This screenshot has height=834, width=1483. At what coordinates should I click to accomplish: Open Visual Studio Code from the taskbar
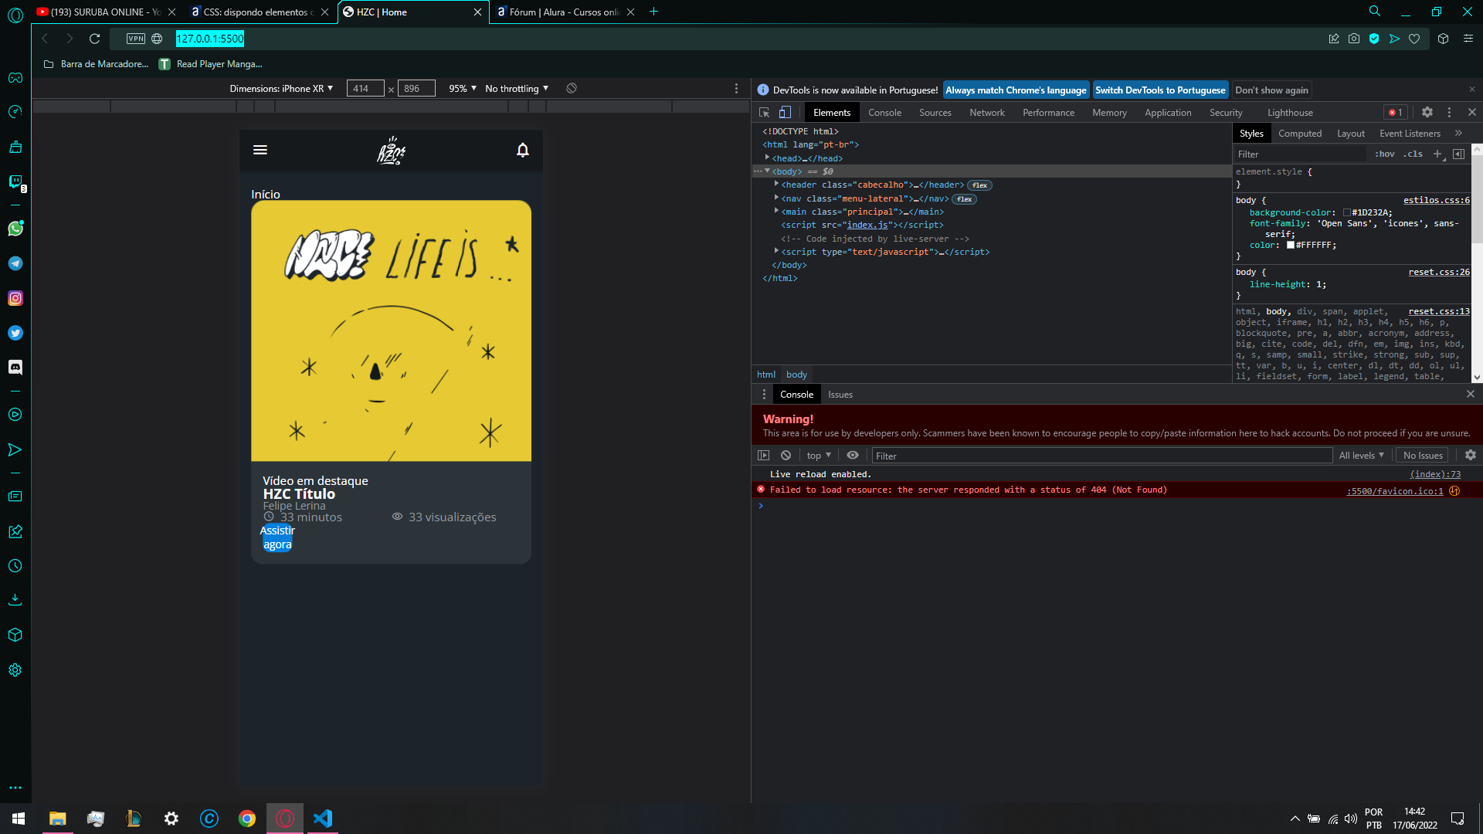tap(323, 819)
